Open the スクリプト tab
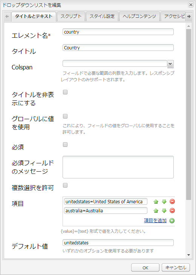The width and height of the screenshot is (196, 275). pyautogui.click(x=71, y=17)
